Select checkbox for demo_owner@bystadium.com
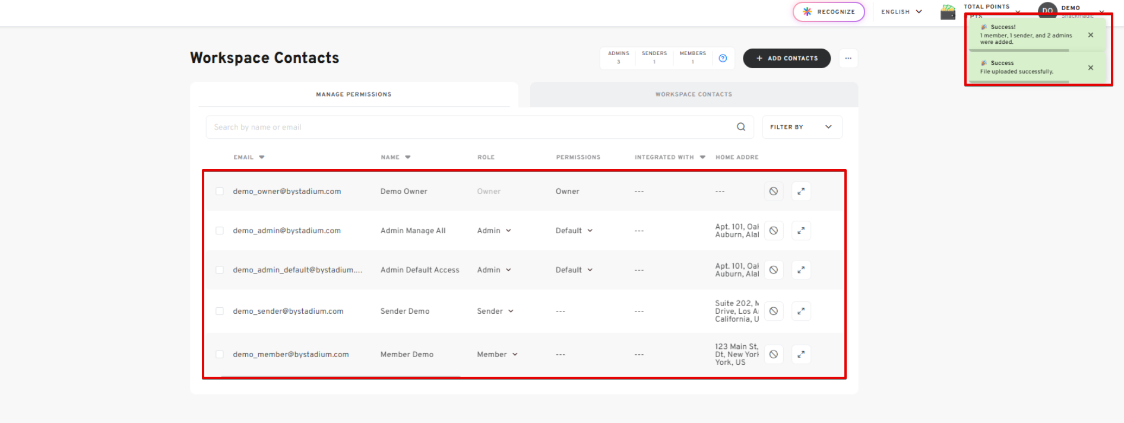The image size is (1124, 423). coord(220,192)
